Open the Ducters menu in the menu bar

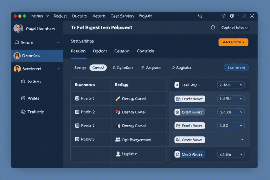[x=79, y=16]
